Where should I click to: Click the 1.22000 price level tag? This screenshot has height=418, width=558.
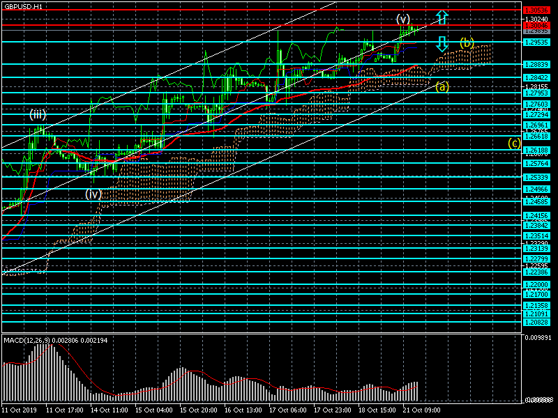click(537, 285)
